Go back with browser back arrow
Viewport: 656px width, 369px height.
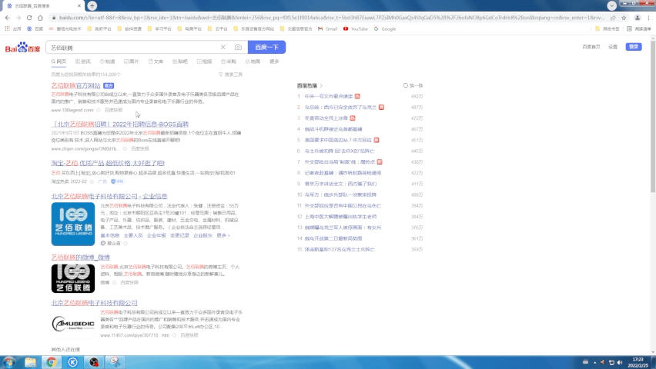(x=8, y=18)
